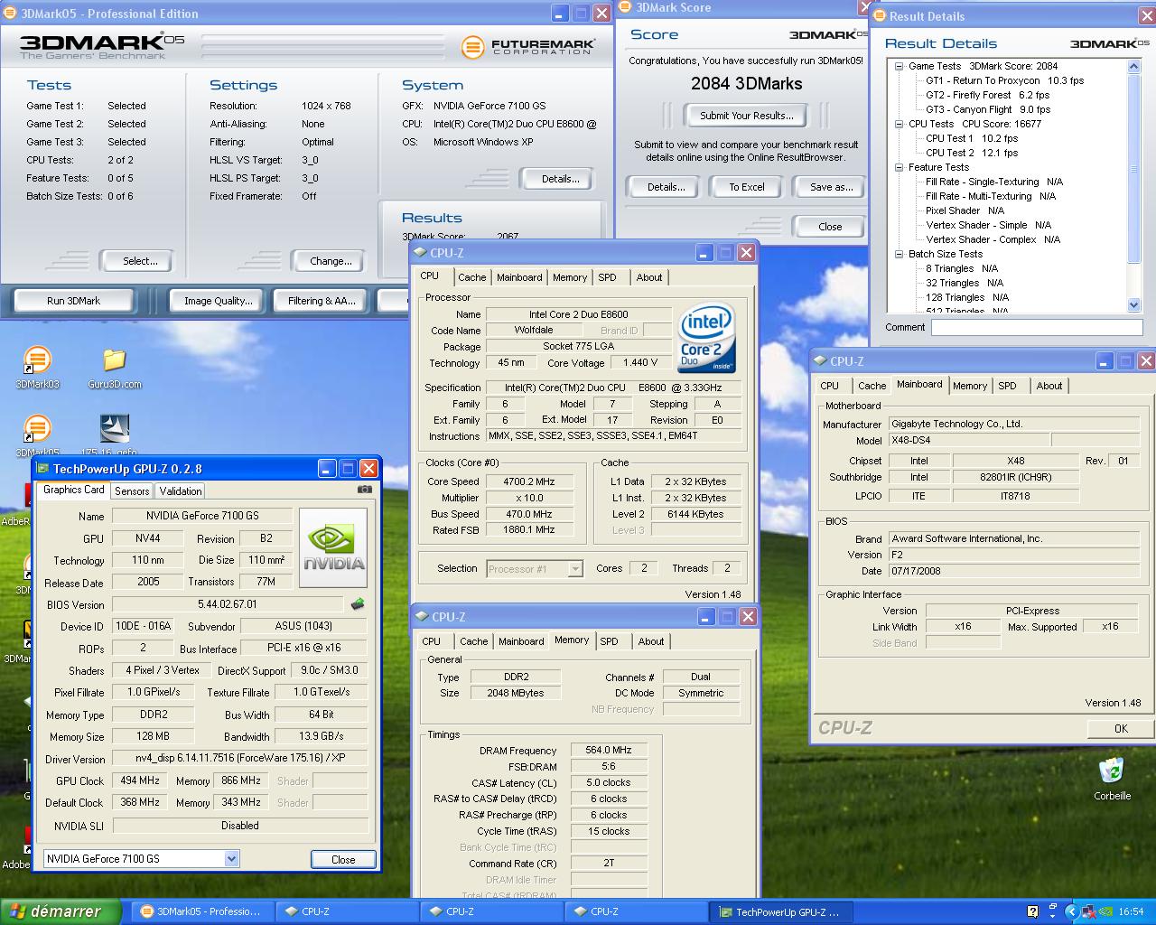Collapse the CPU Tests tree node
This screenshot has height=925, width=1156.
click(x=899, y=124)
